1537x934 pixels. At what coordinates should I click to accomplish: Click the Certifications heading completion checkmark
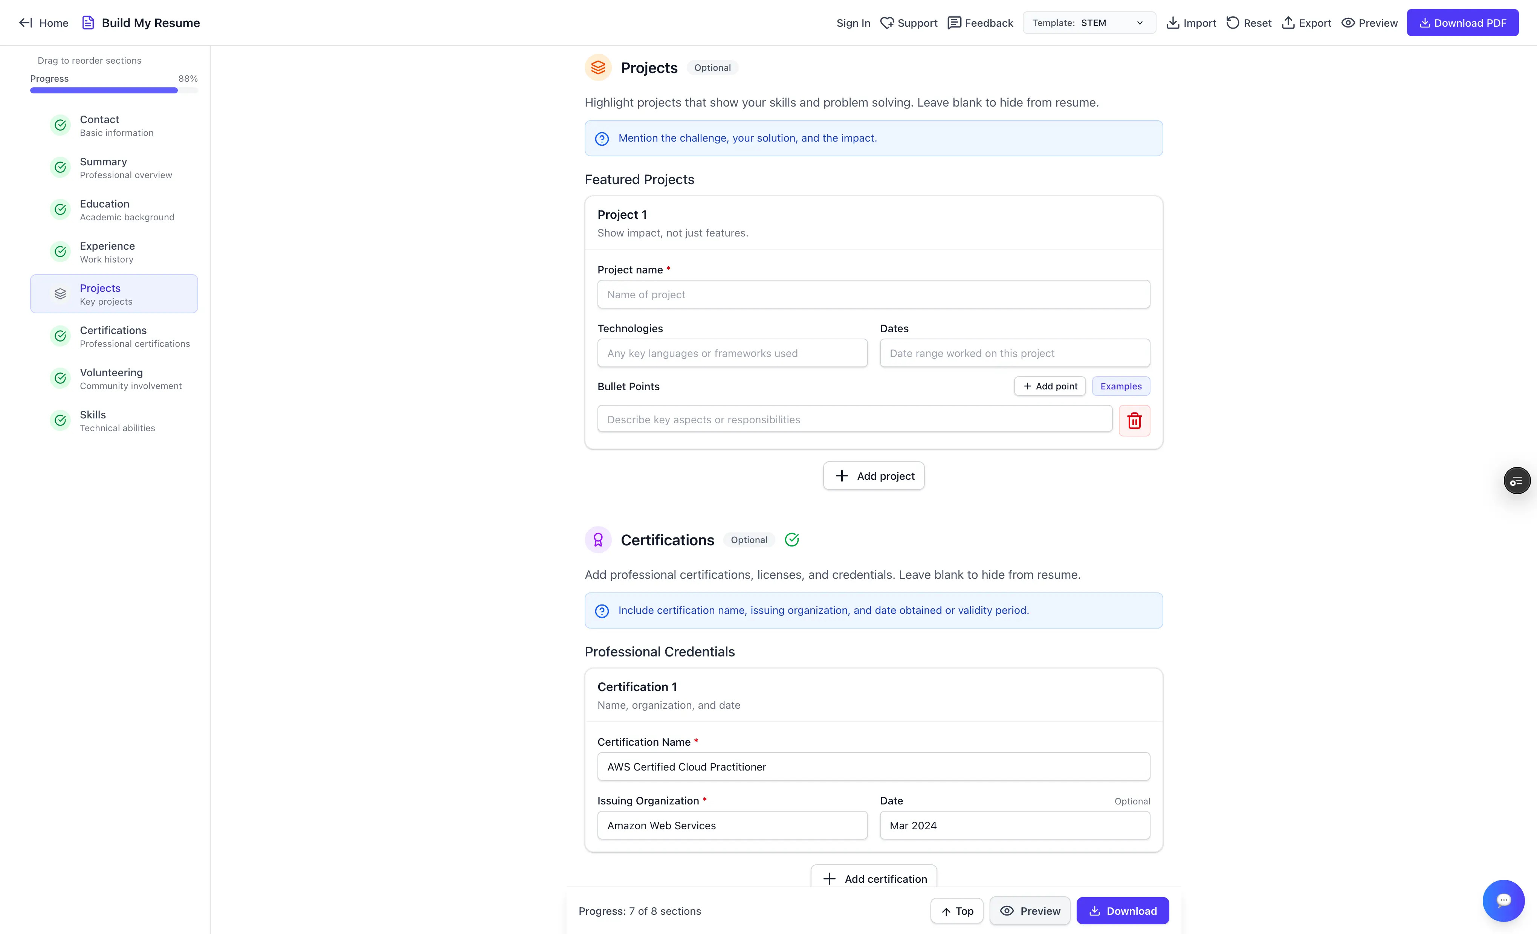click(x=791, y=540)
